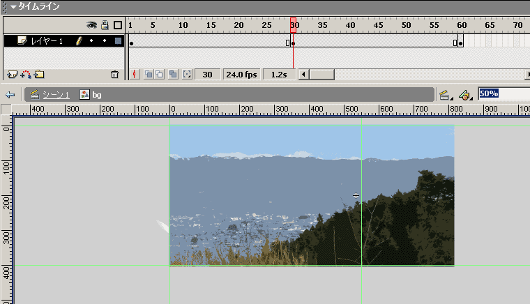Toggle onion skin outlines button

pos(159,75)
